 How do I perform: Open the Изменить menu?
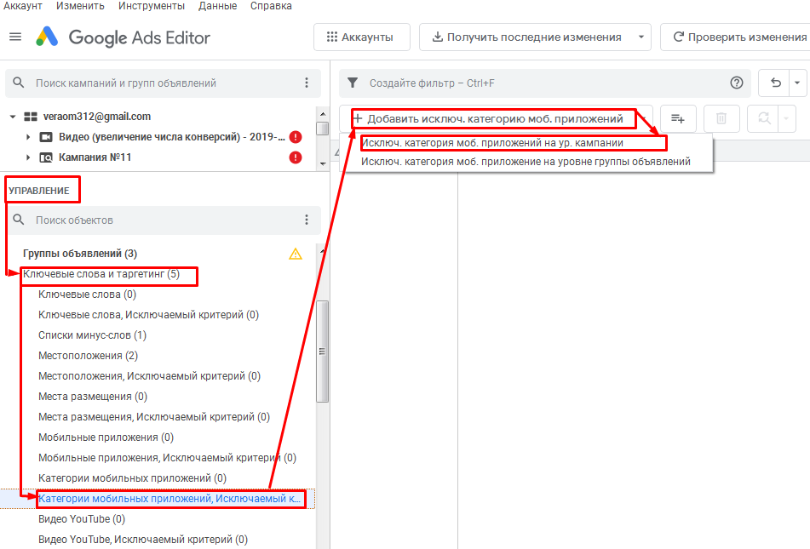click(x=80, y=6)
